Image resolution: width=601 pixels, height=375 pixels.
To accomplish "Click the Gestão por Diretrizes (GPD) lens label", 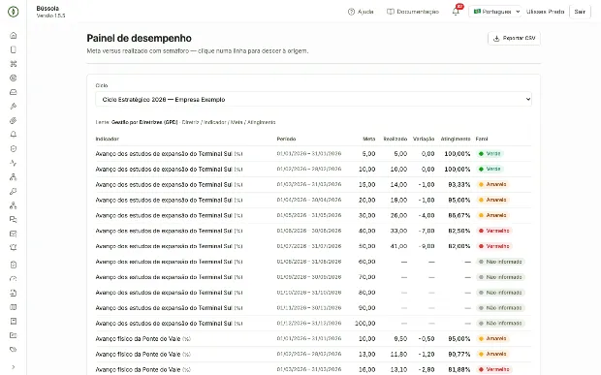I will pyautogui.click(x=144, y=122).
